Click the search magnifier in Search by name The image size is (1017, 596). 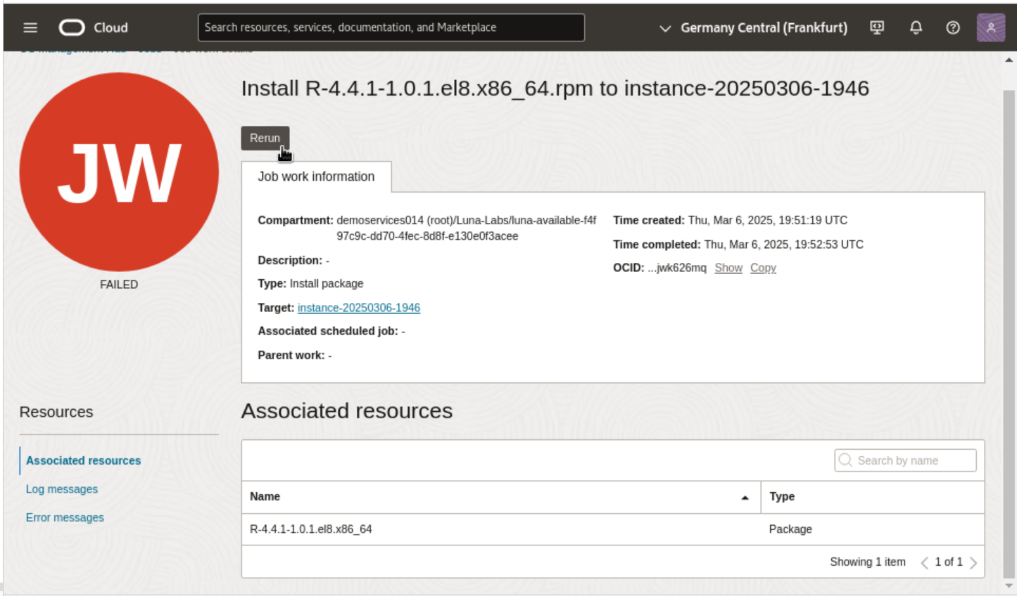[845, 460]
